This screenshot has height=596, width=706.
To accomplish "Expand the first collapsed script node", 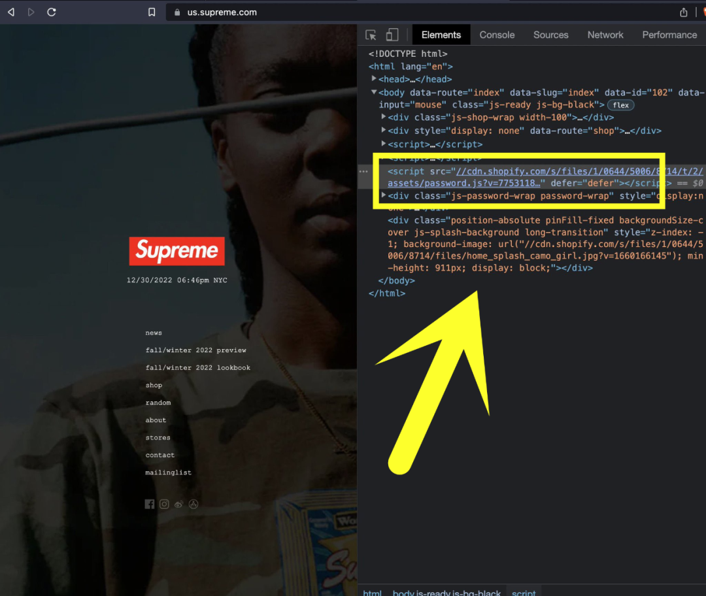I will pos(383,144).
